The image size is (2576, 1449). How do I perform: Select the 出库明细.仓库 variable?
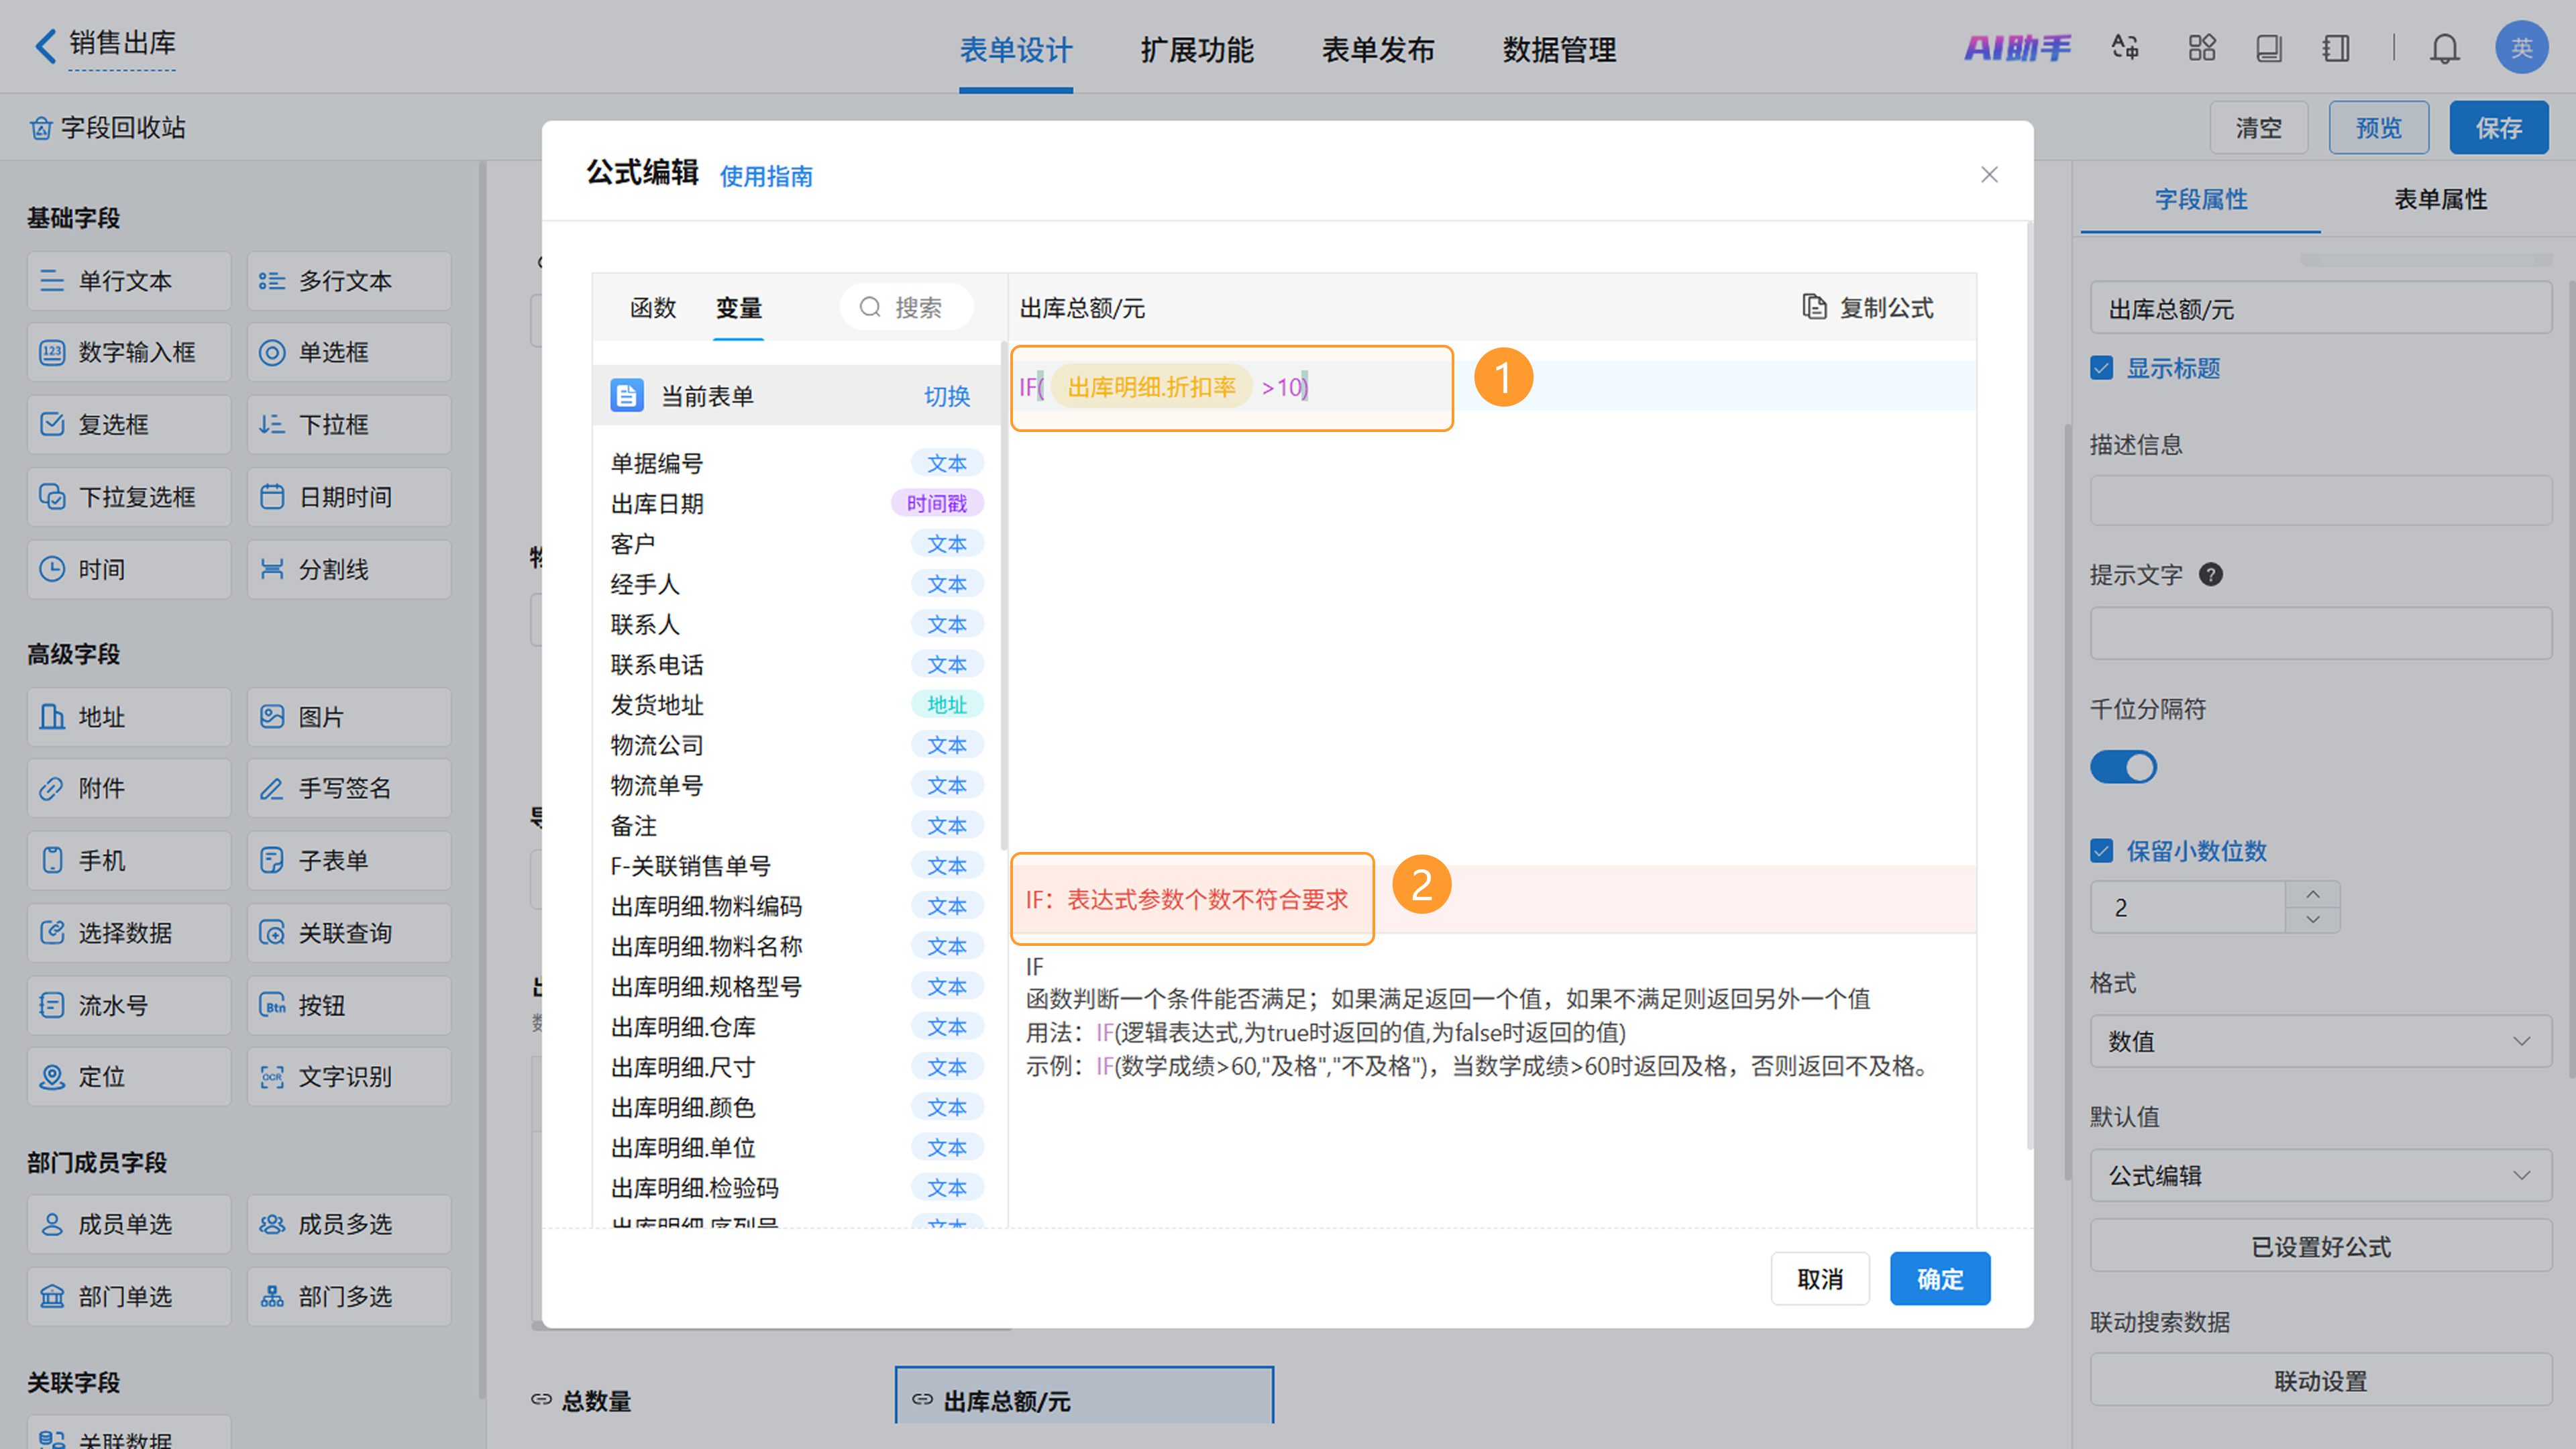(683, 1027)
